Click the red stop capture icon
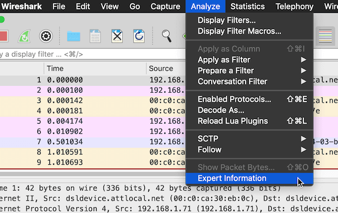The height and width of the screenshot is (213, 338). click(x=3, y=36)
